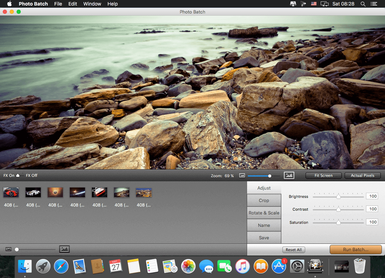Open Photos pinwheel icon in Dock
This screenshot has height=278, width=385.
[x=188, y=266]
